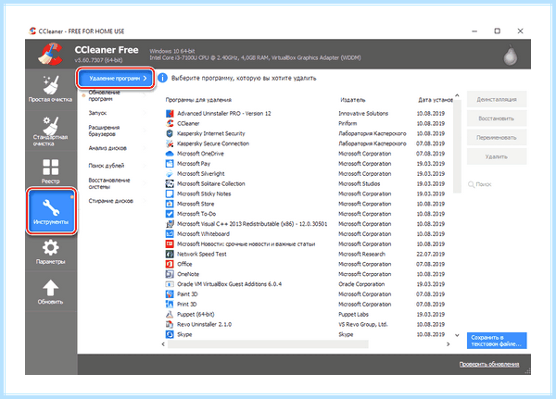Viewport: 556px width, 399px height.
Task: Click VS Revo Group, Ltd. publisher cell
Action: tap(362, 324)
